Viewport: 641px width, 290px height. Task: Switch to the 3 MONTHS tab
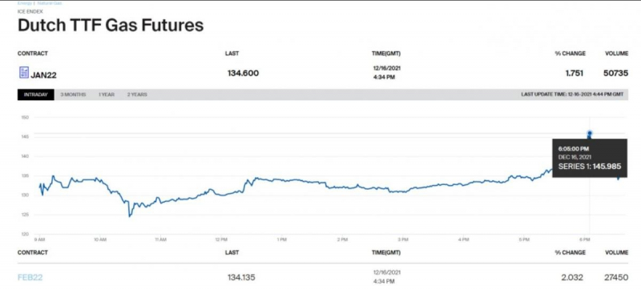(x=73, y=95)
